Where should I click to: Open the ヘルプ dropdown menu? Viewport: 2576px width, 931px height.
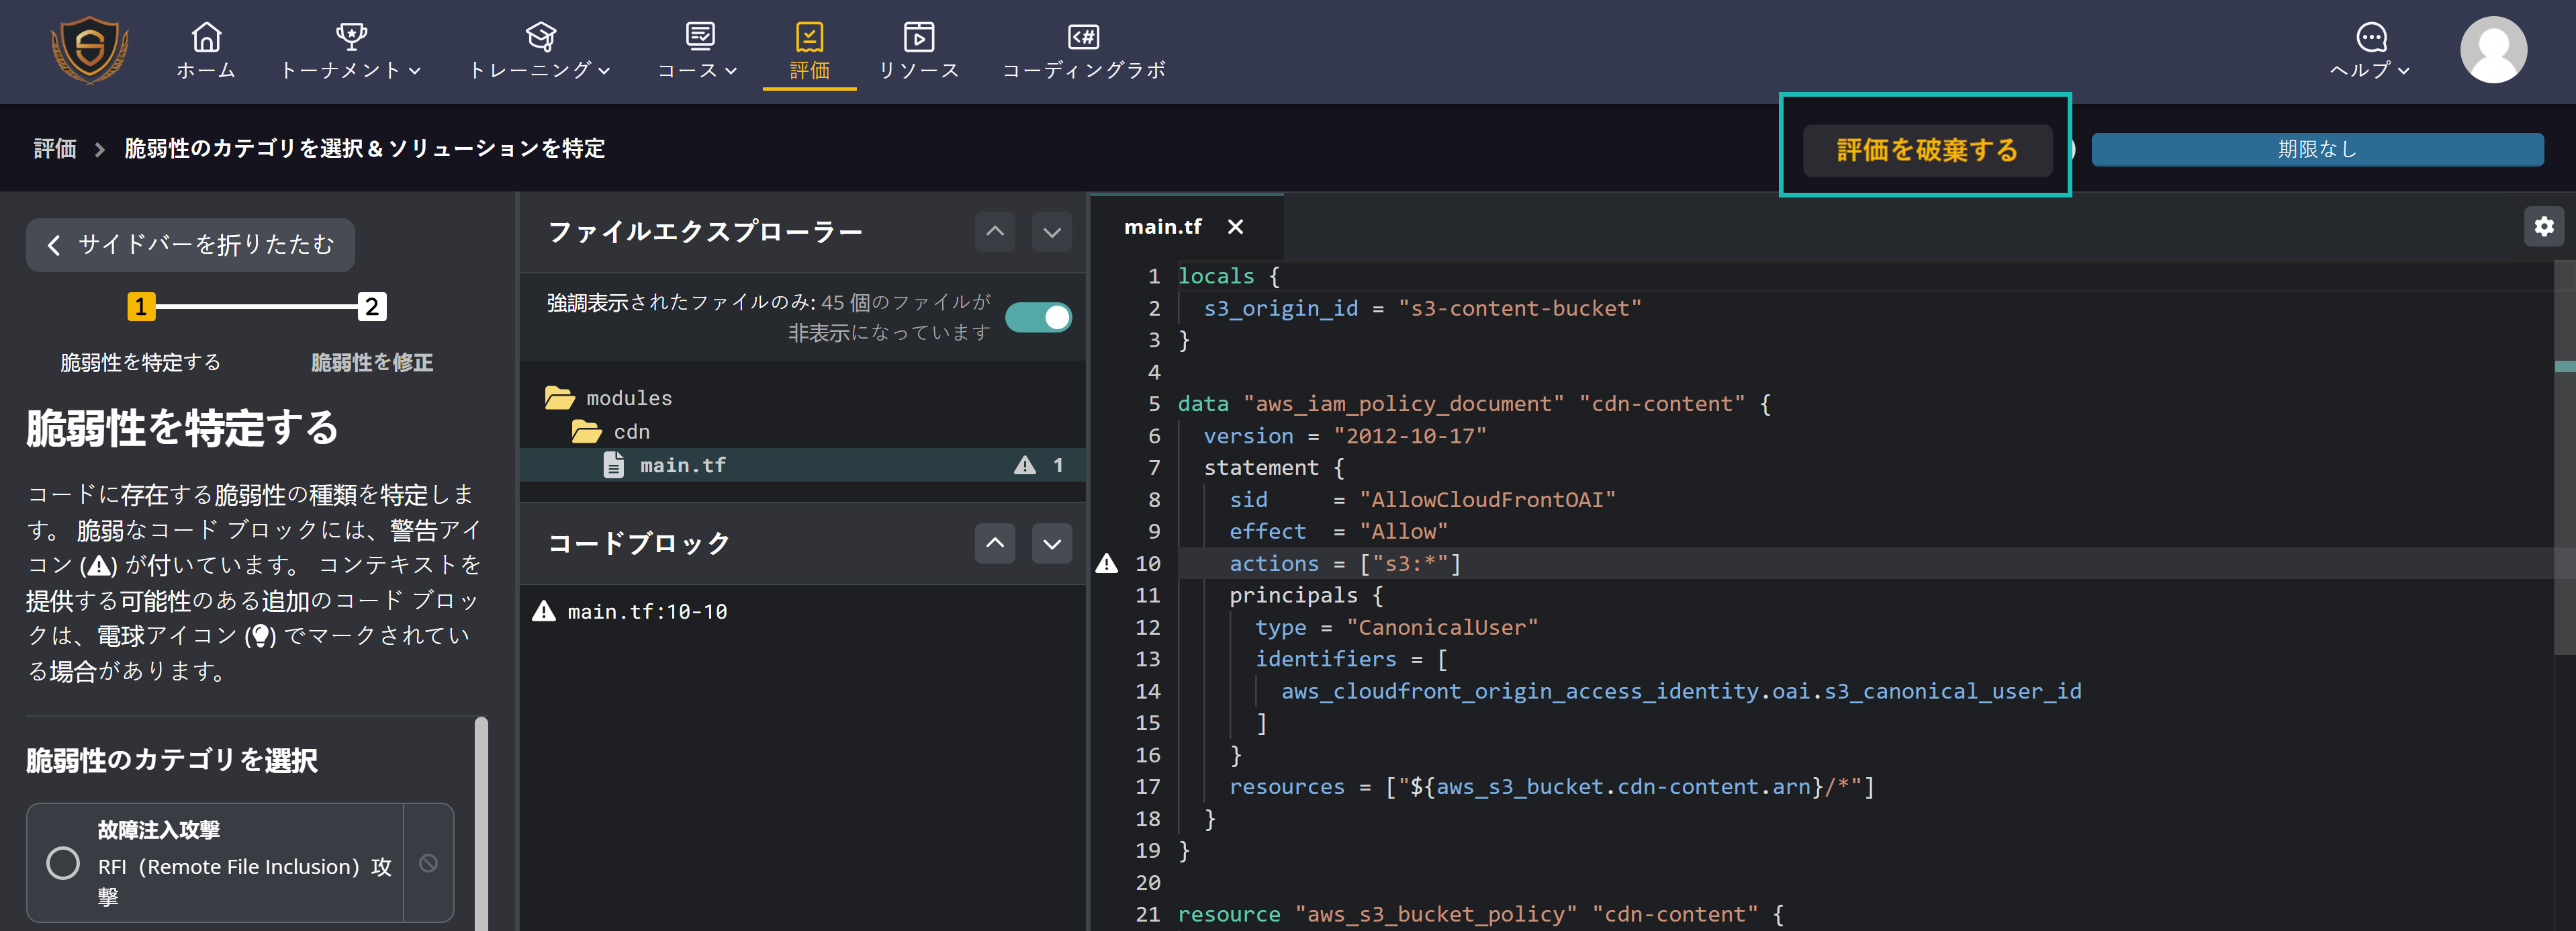click(x=2370, y=51)
